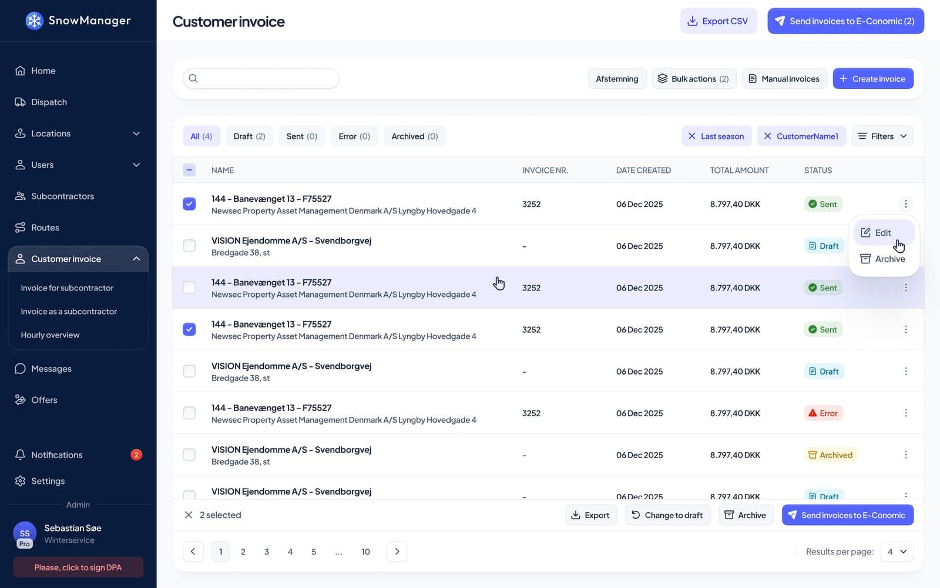Expand the Users sidebar section
This screenshot has width=940, height=588.
click(x=136, y=165)
